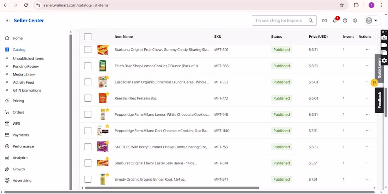
Task: Open the Orders section in sidebar
Action: [18, 112]
